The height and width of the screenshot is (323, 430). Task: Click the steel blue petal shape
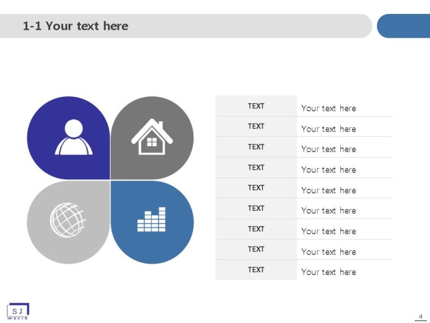pos(152,222)
